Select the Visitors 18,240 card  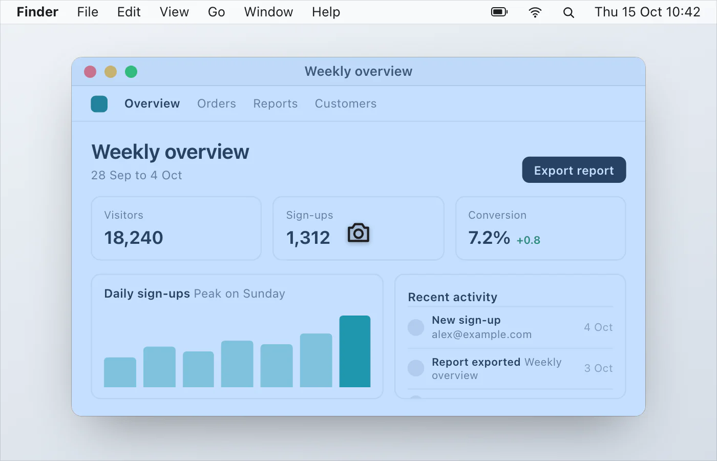176,228
